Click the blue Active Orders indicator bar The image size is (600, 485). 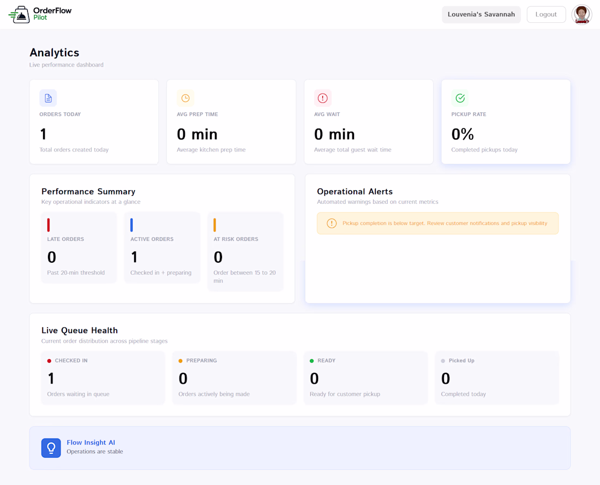(131, 225)
